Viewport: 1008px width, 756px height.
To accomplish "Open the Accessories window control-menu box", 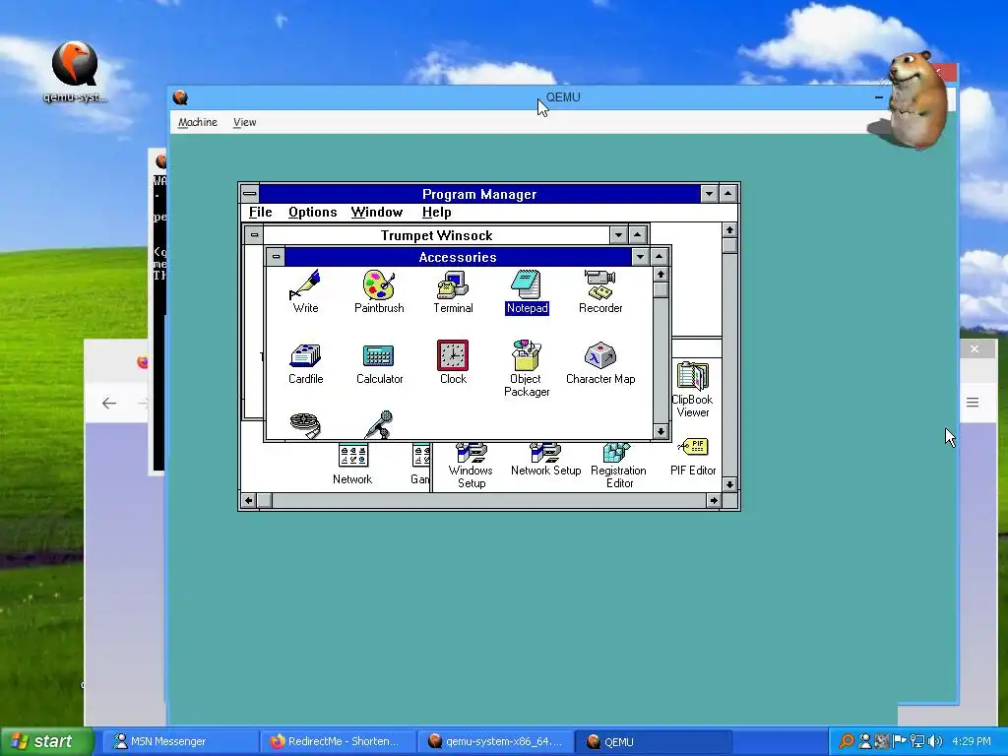I will click(x=276, y=257).
